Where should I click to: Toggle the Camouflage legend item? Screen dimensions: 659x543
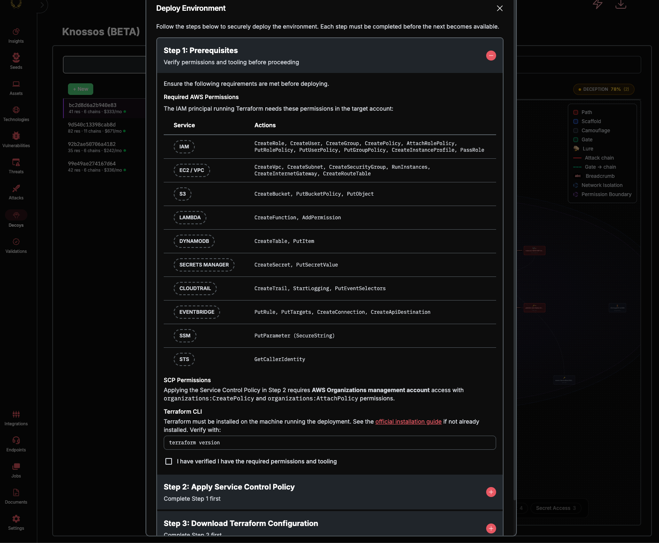(x=591, y=131)
